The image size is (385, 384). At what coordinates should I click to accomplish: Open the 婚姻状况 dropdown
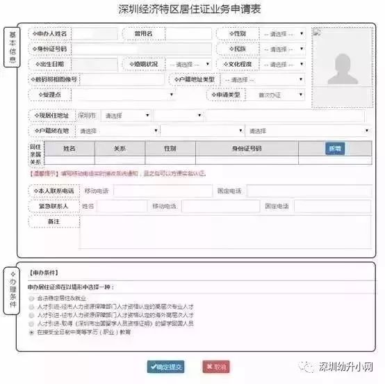coord(188,65)
